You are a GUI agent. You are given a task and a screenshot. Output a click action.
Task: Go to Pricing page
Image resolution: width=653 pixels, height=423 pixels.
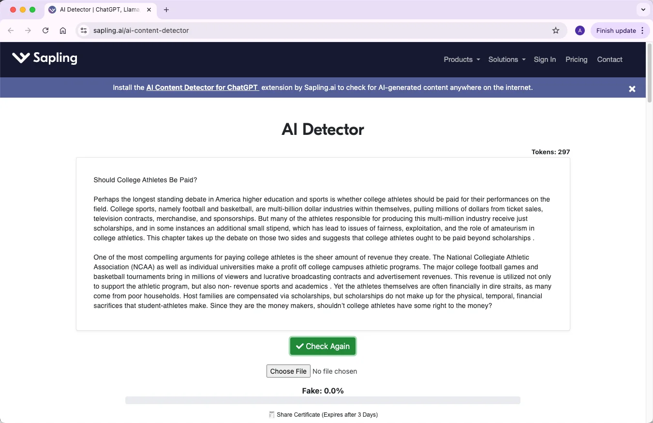pyautogui.click(x=576, y=59)
